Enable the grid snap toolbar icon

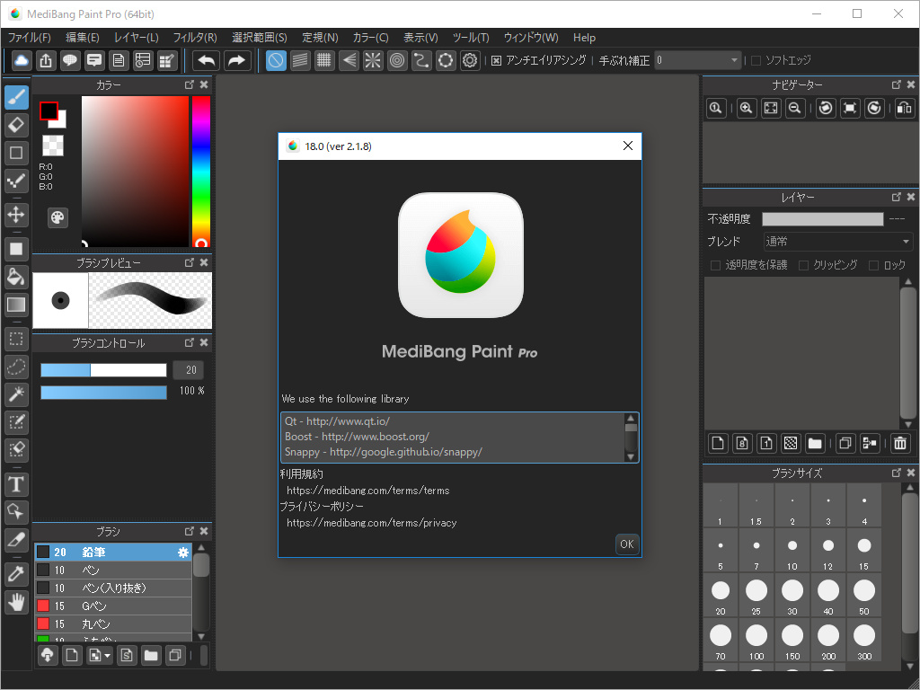(x=323, y=60)
